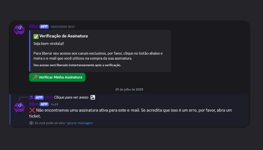Click the eye icon beside Só você pode ver
This screenshot has height=150, width=263.
tap(31, 123)
